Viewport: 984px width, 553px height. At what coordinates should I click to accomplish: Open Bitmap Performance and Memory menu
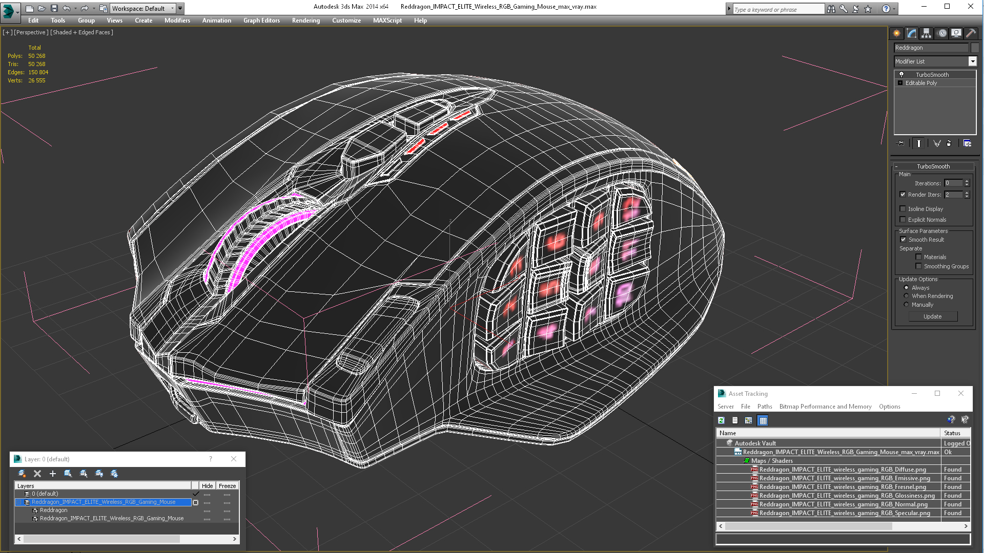(x=825, y=407)
